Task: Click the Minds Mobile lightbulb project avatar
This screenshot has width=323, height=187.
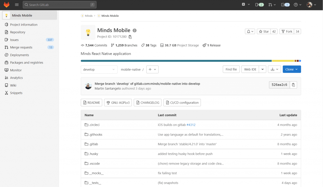Action: tap(88, 32)
